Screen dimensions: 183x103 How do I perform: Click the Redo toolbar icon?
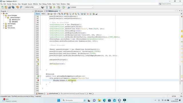pyautogui.click(x=21, y=7)
